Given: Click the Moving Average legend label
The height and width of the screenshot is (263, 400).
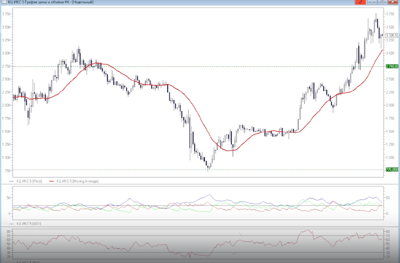Looking at the screenshot, I should tap(78, 181).
